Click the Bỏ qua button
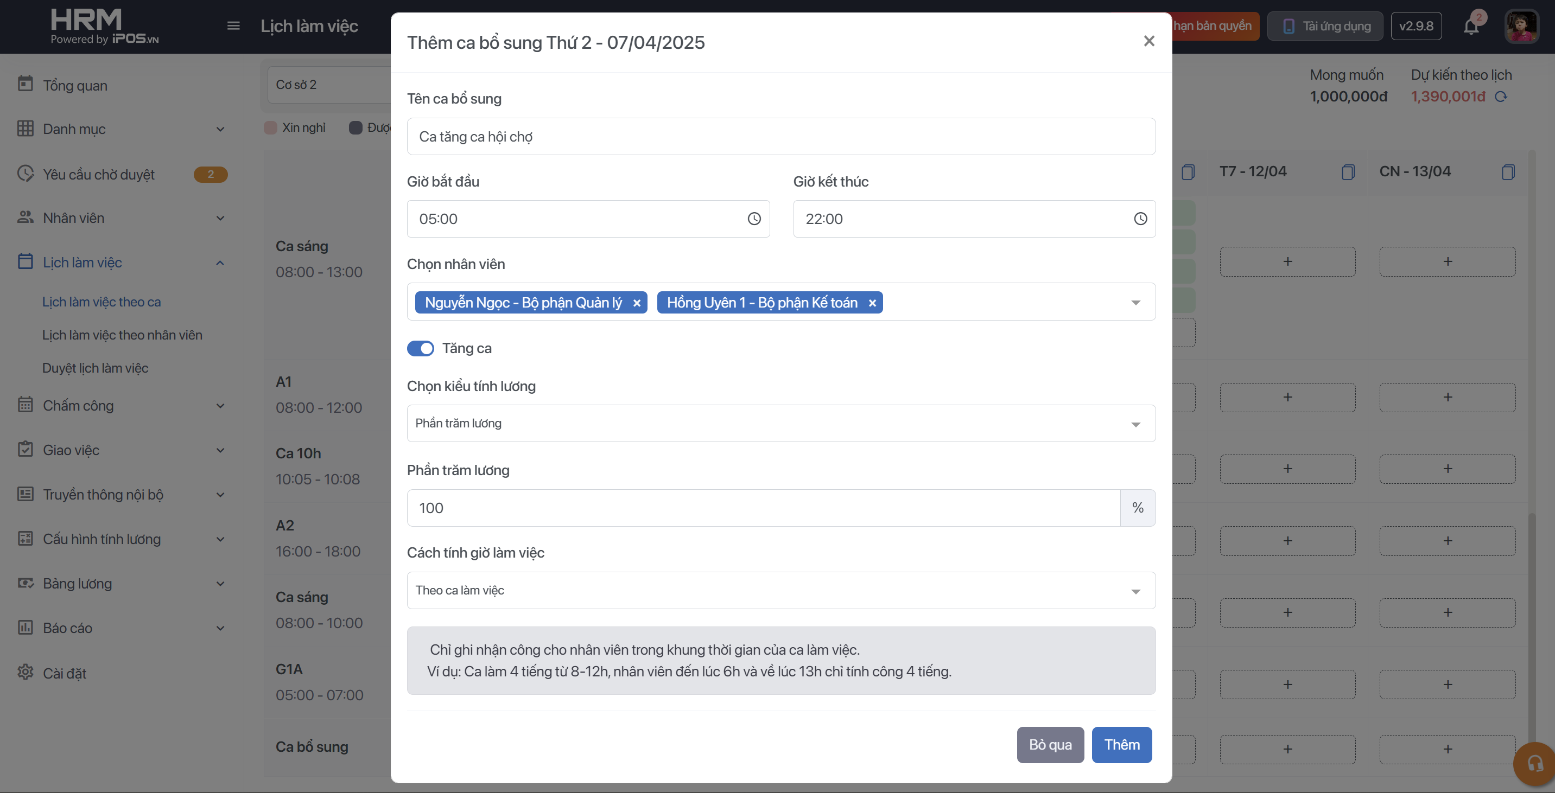Image resolution: width=1555 pixels, height=793 pixels. click(x=1050, y=745)
